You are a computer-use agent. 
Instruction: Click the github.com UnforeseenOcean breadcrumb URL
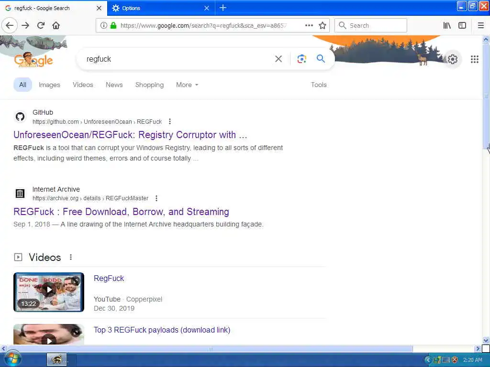point(97,122)
